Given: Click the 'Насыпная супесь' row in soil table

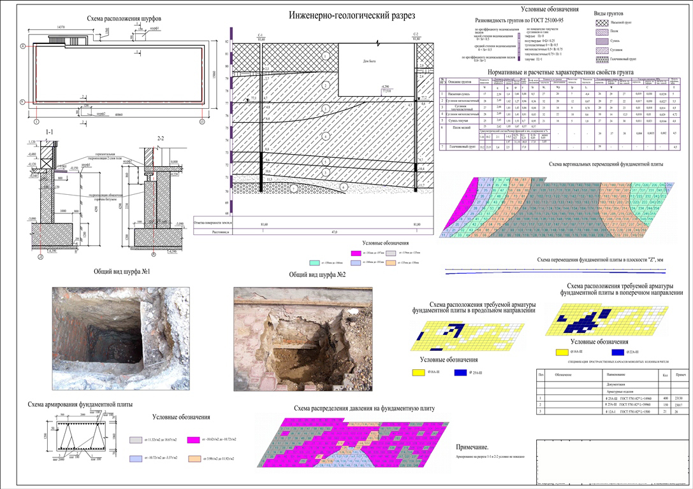Looking at the screenshot, I should 559,94.
